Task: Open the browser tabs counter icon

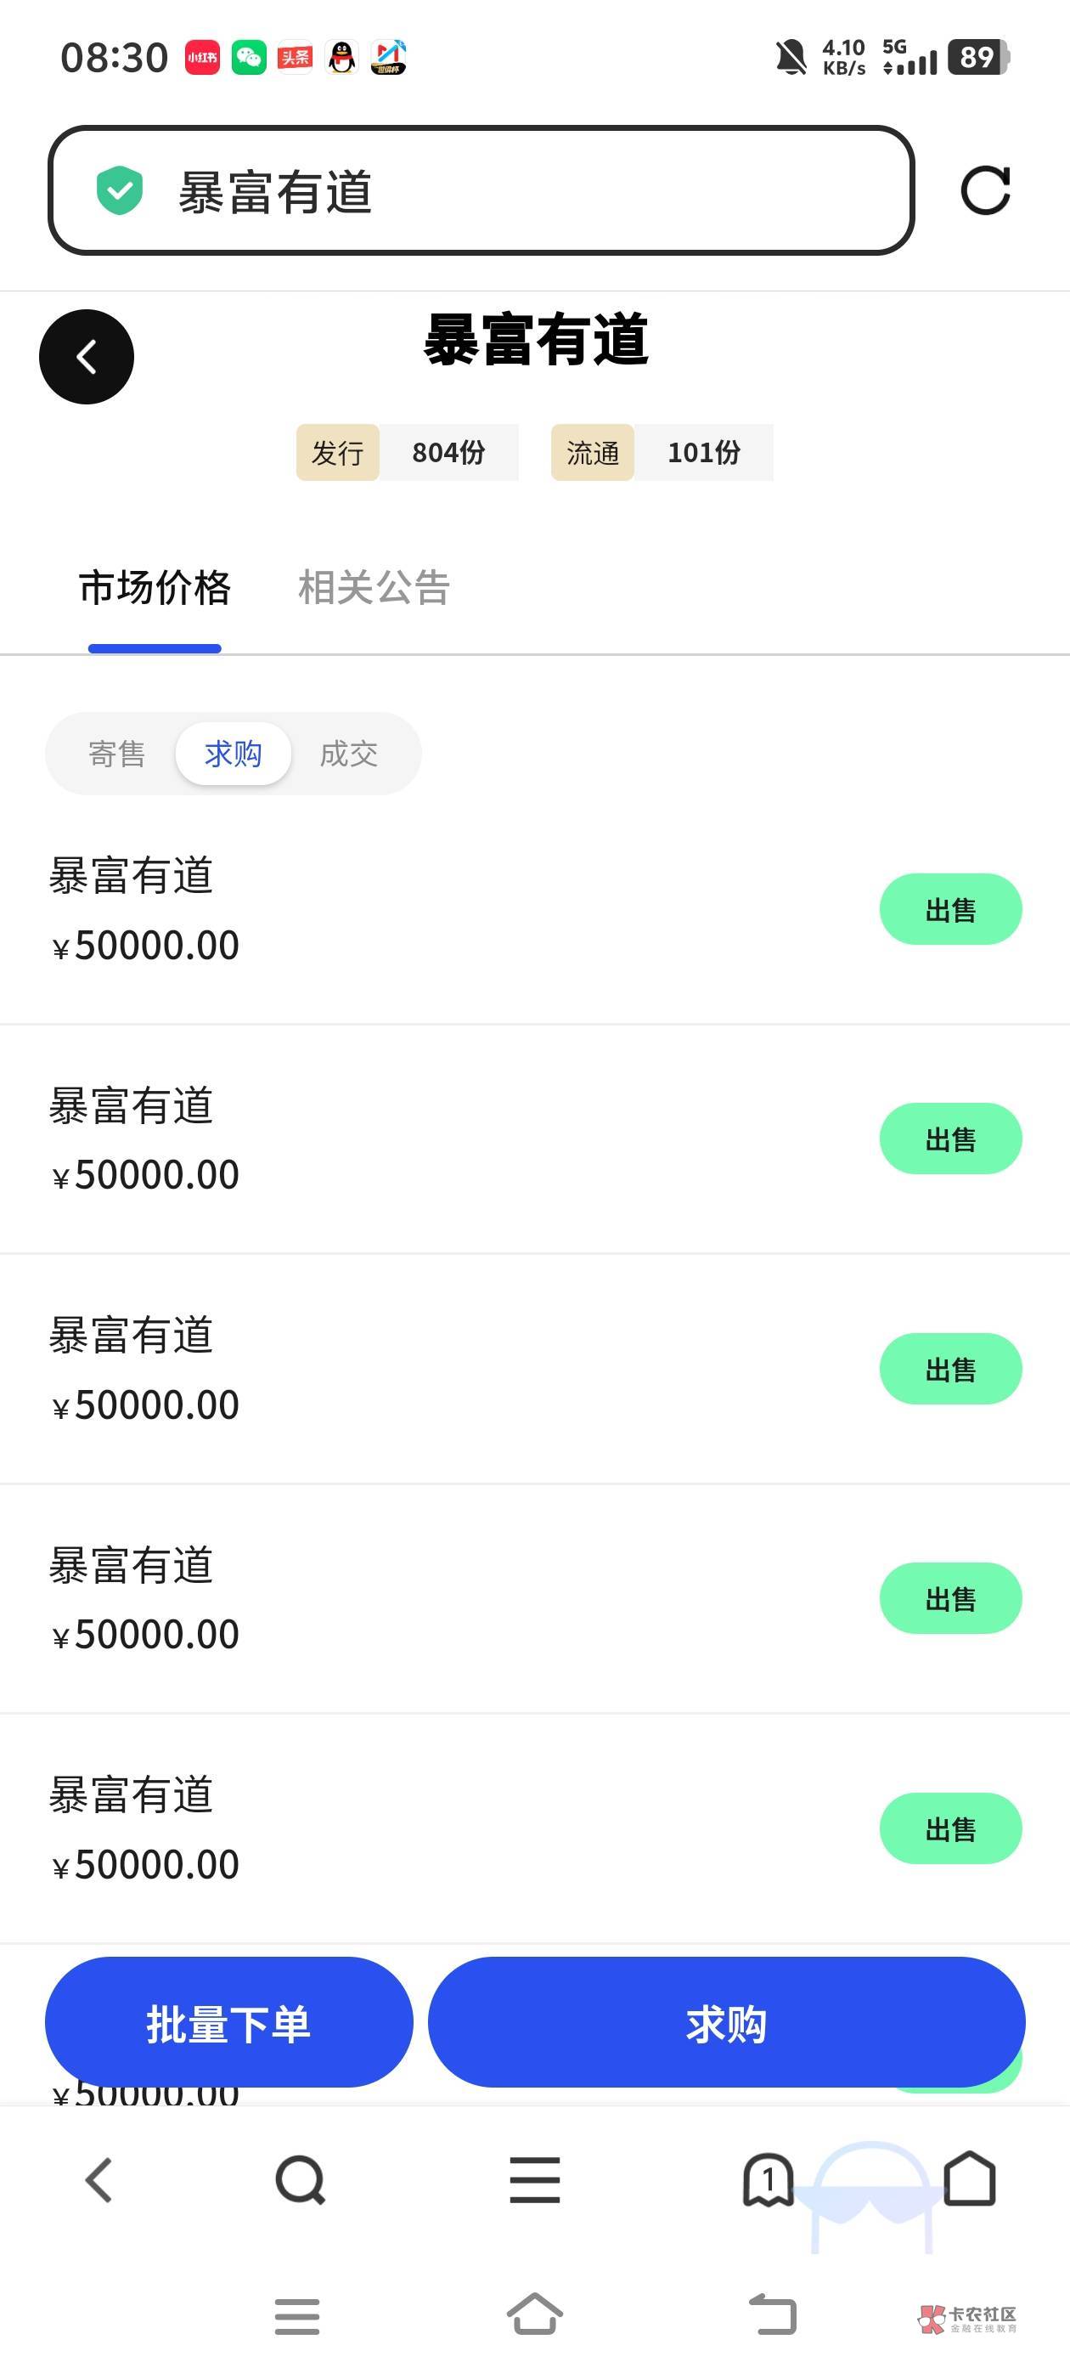Action: pos(767,2180)
